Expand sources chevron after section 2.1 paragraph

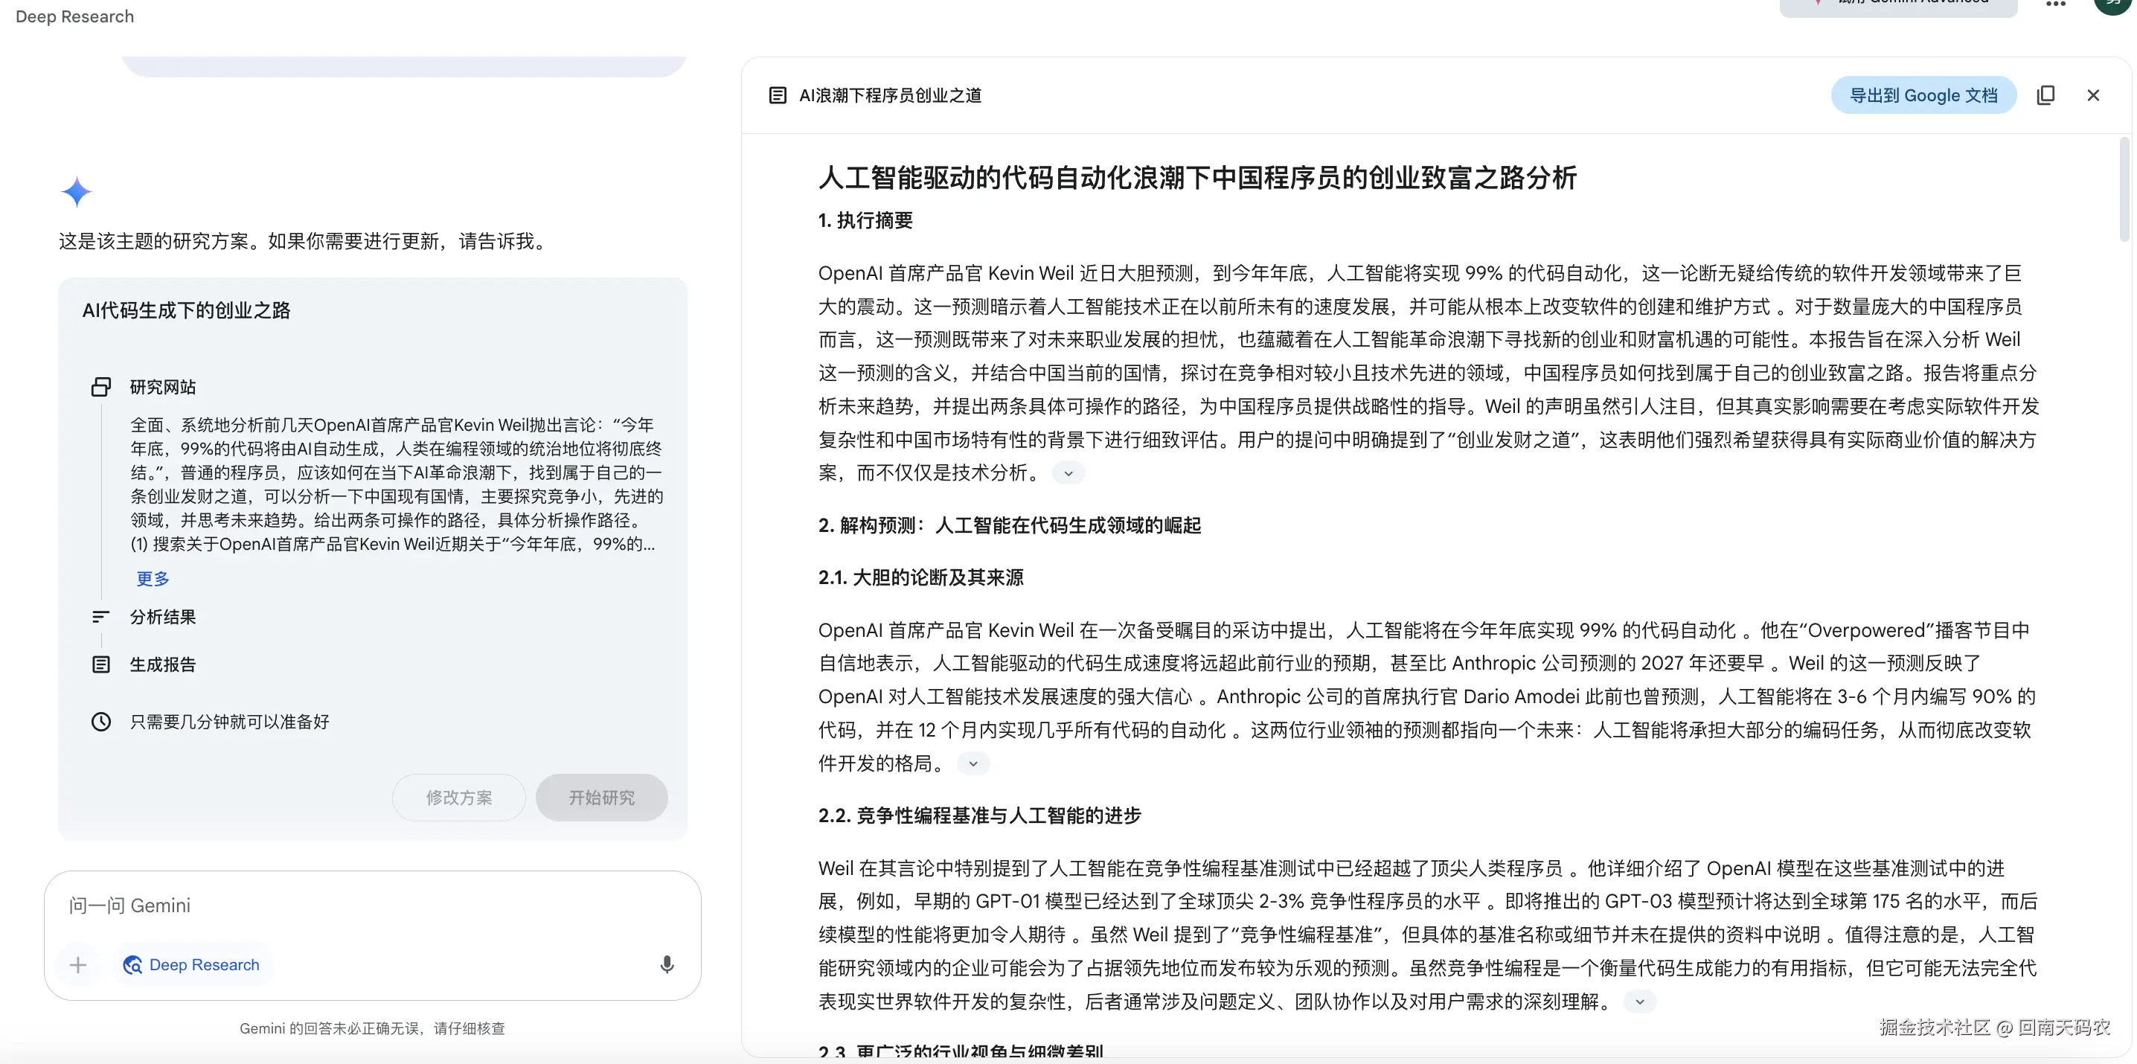(973, 764)
